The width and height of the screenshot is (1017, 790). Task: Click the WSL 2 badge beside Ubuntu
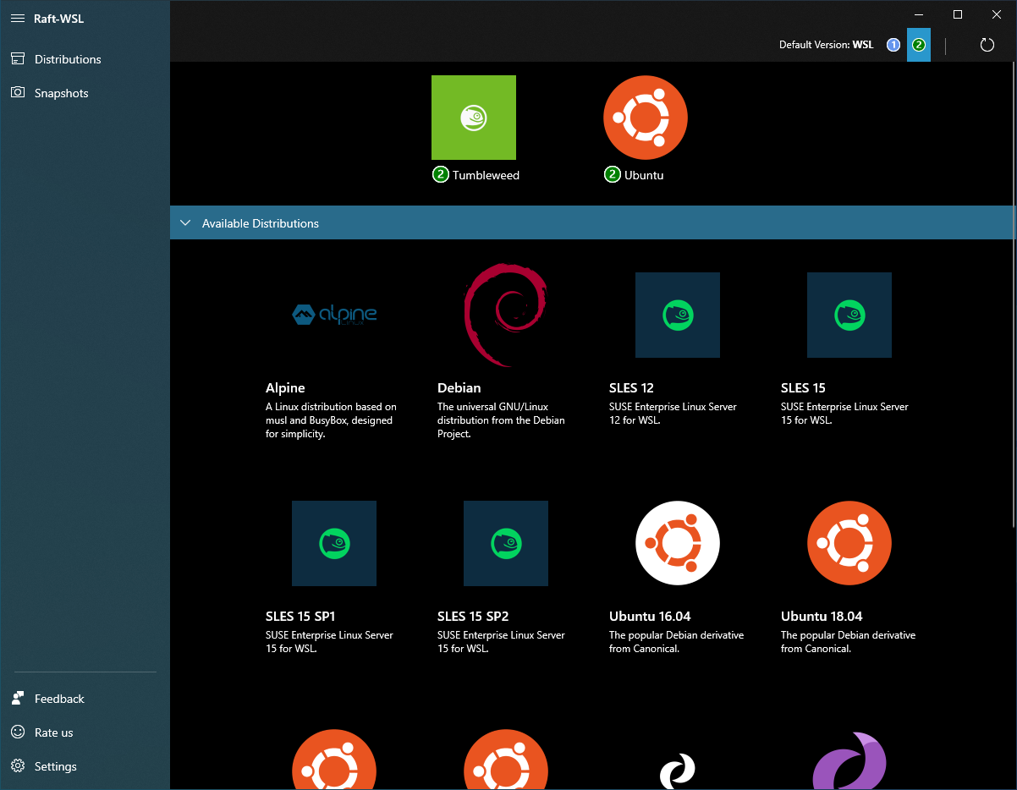pyautogui.click(x=613, y=175)
